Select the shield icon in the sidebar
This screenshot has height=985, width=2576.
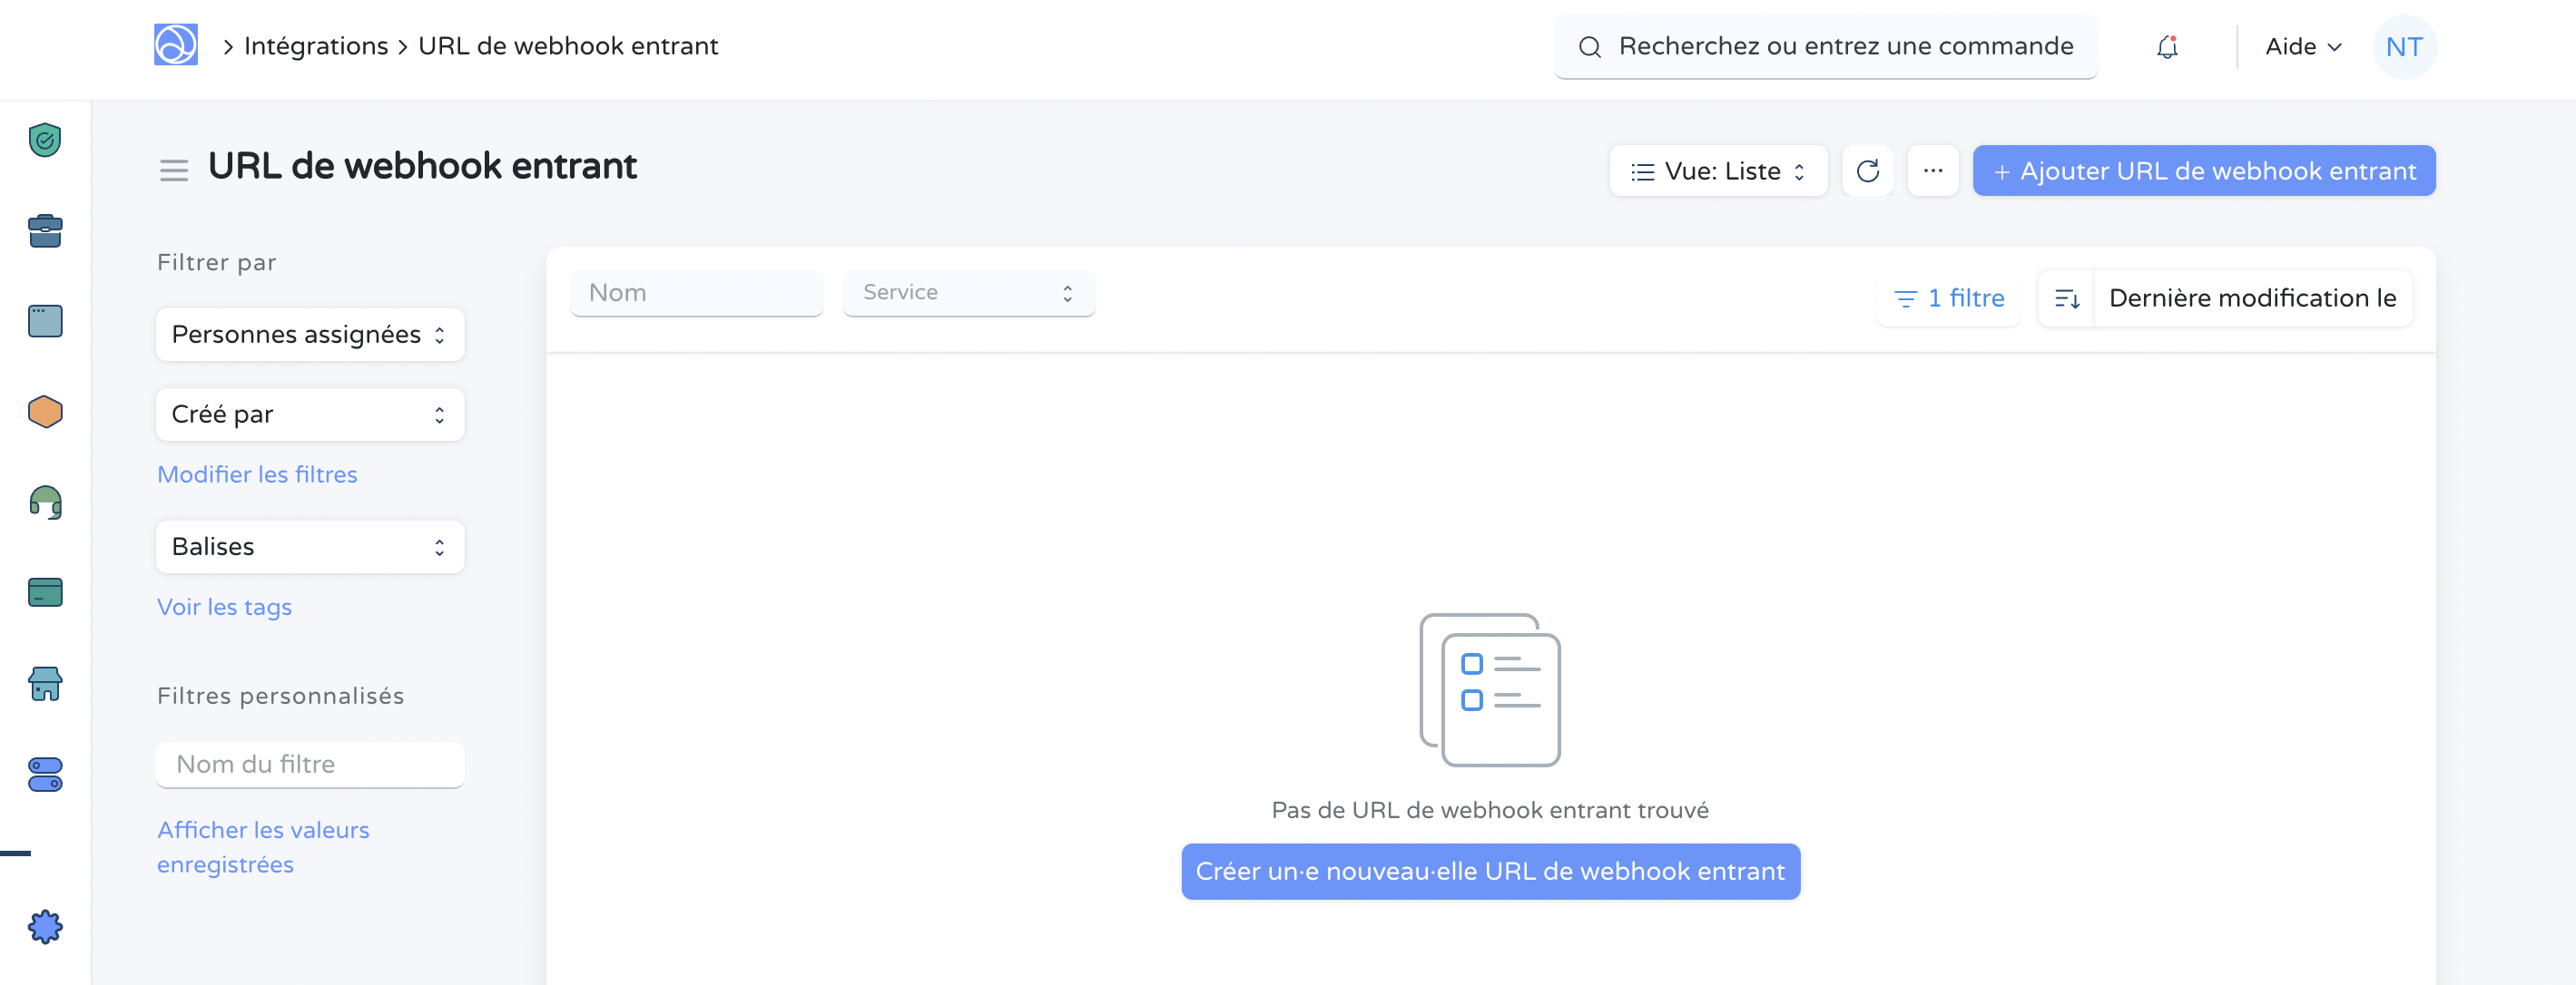pos(44,140)
